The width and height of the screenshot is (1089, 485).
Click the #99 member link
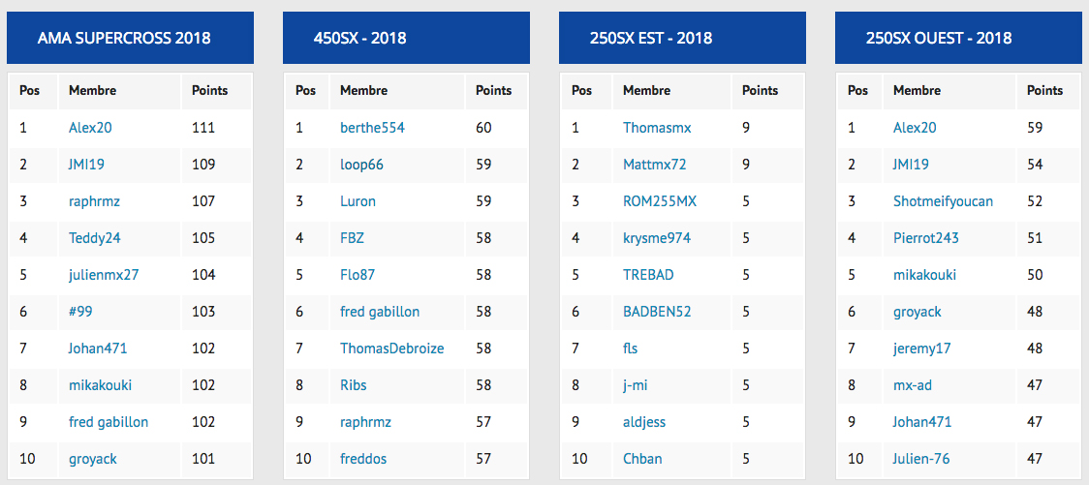point(80,312)
